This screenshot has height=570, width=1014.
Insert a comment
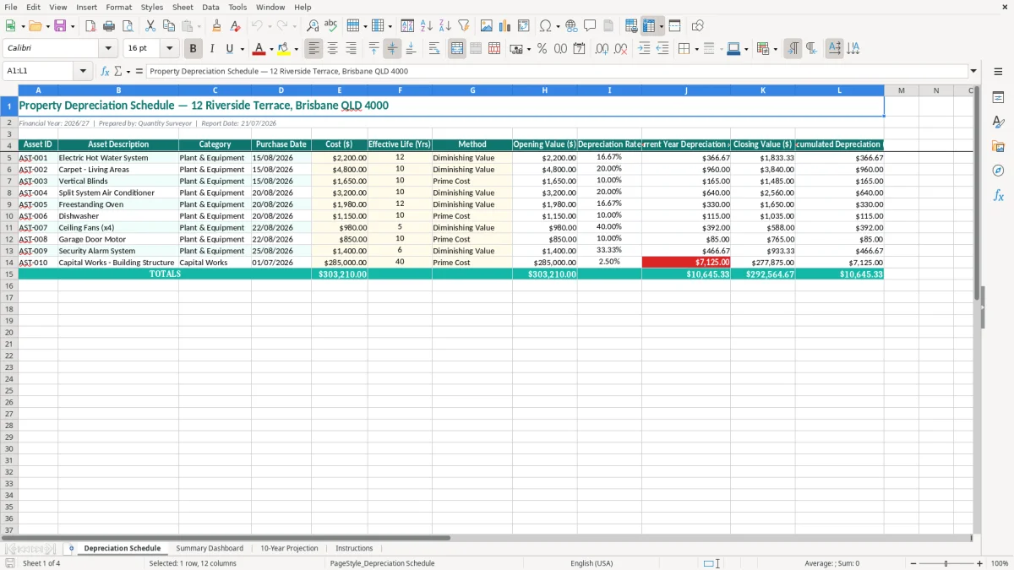point(590,26)
